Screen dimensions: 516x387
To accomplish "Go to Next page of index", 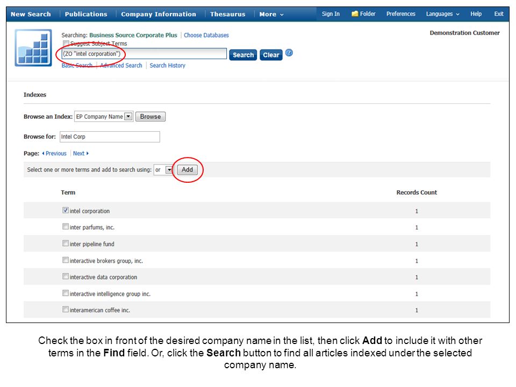I will (81, 153).
